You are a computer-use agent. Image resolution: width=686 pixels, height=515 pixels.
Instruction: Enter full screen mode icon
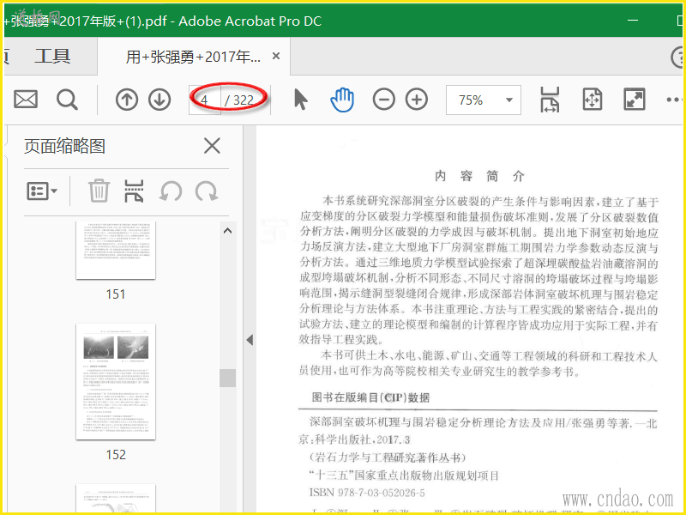tap(634, 100)
